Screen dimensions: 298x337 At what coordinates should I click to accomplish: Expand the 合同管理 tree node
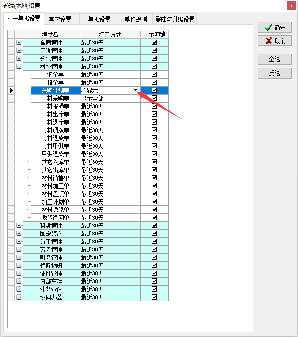pyautogui.click(x=19, y=43)
